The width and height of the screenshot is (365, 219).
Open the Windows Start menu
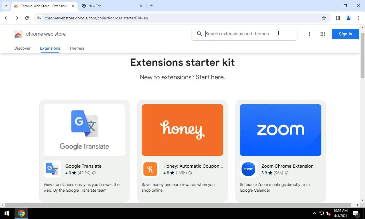coord(7,213)
